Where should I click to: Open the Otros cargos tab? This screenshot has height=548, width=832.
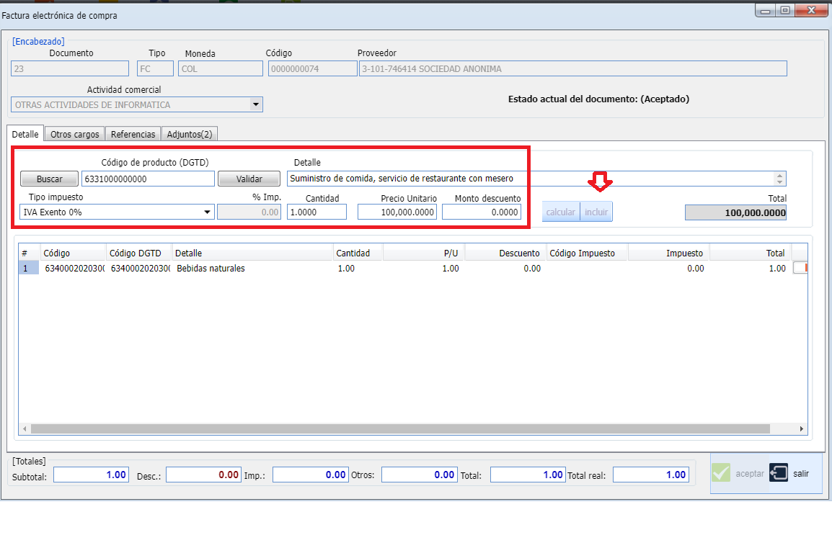(x=75, y=134)
